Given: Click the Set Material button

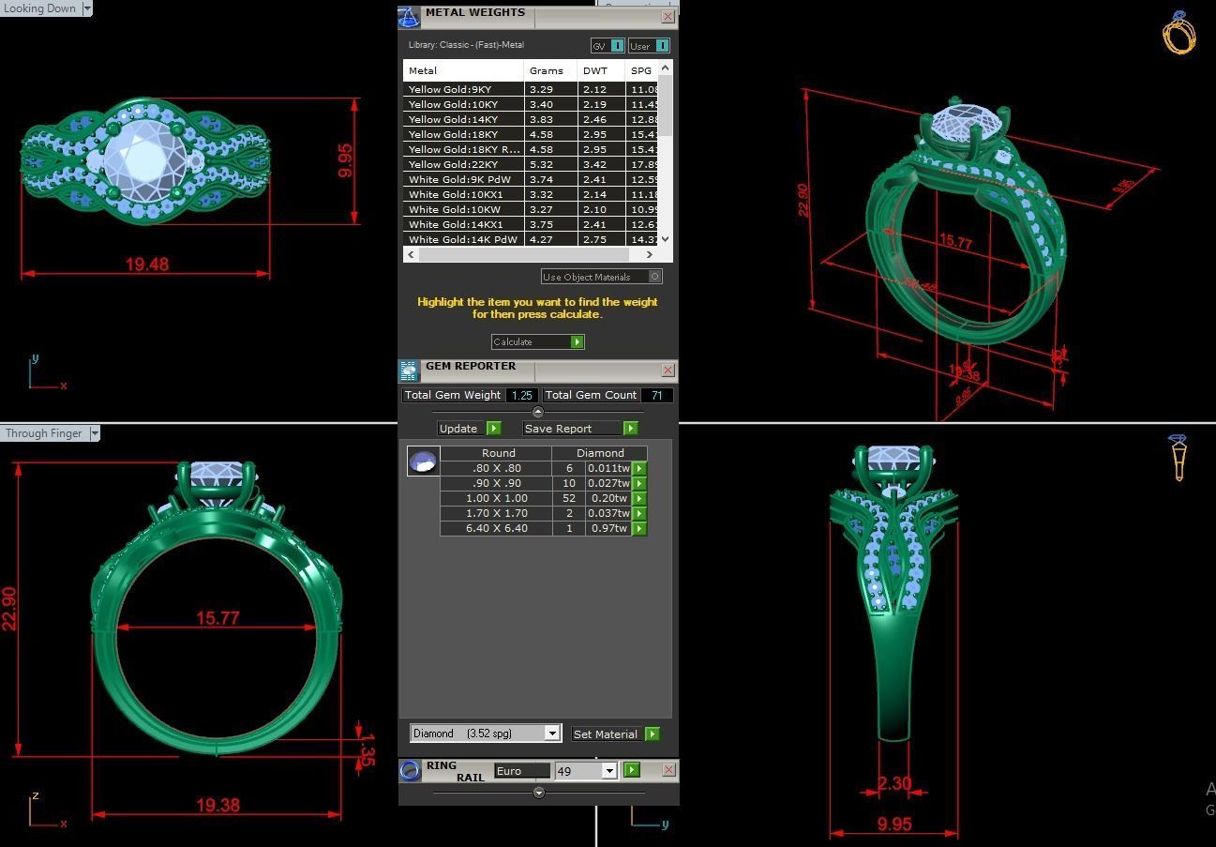Looking at the screenshot, I should [608, 734].
